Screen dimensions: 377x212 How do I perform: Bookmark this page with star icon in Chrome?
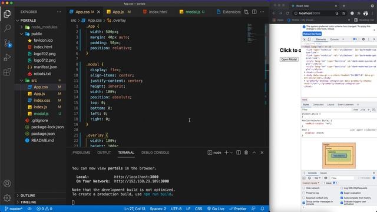pyautogui.click(x=343, y=13)
